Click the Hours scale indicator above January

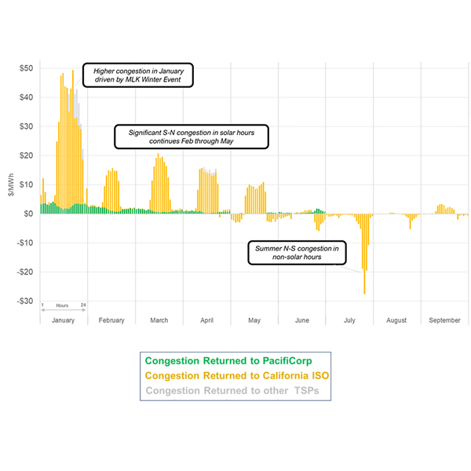click(x=61, y=305)
